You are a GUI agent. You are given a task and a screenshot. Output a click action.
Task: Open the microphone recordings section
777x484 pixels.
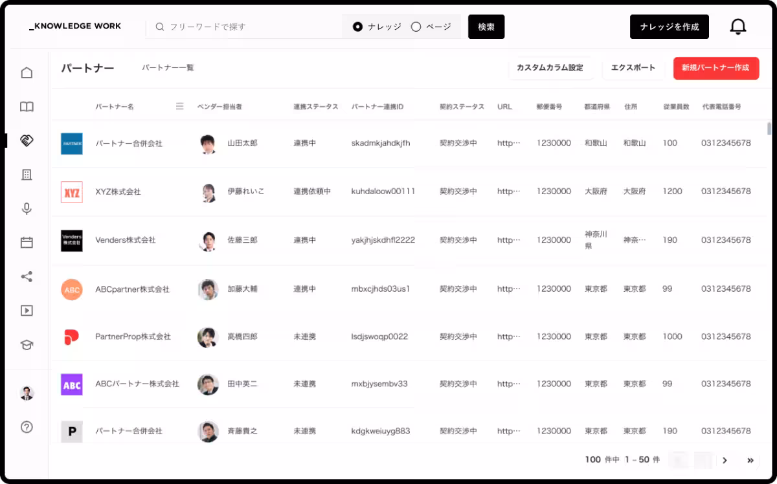(27, 208)
